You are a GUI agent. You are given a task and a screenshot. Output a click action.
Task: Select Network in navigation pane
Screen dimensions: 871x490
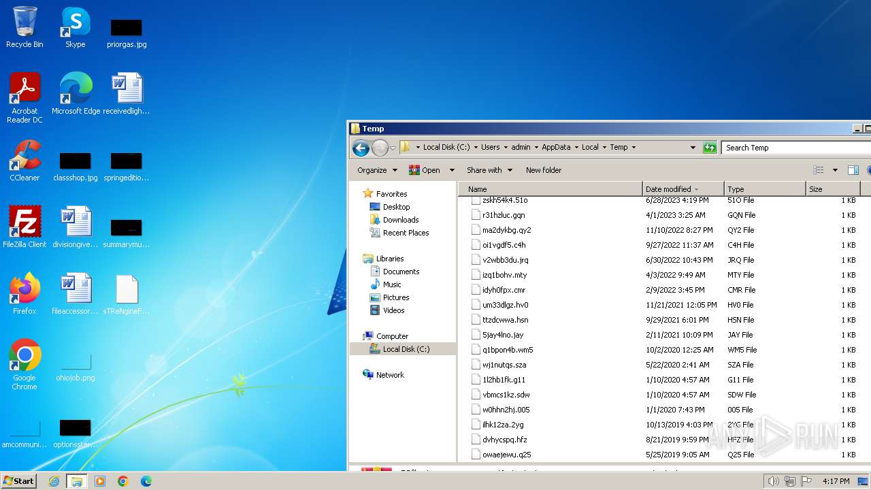click(x=390, y=375)
